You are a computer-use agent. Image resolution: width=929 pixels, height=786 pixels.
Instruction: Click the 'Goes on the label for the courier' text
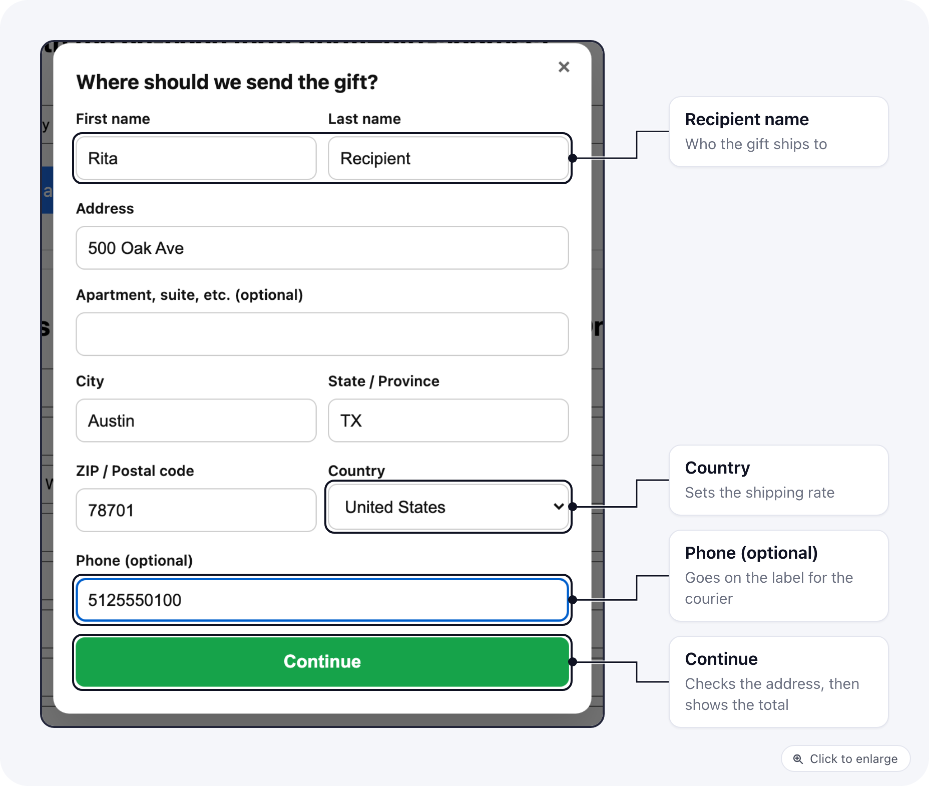pyautogui.click(x=769, y=588)
